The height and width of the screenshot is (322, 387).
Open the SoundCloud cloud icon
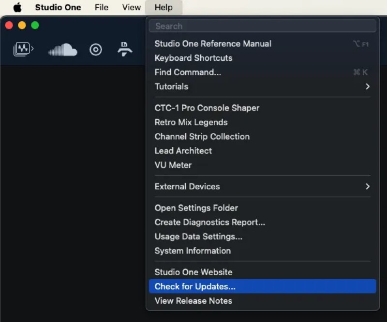point(63,50)
